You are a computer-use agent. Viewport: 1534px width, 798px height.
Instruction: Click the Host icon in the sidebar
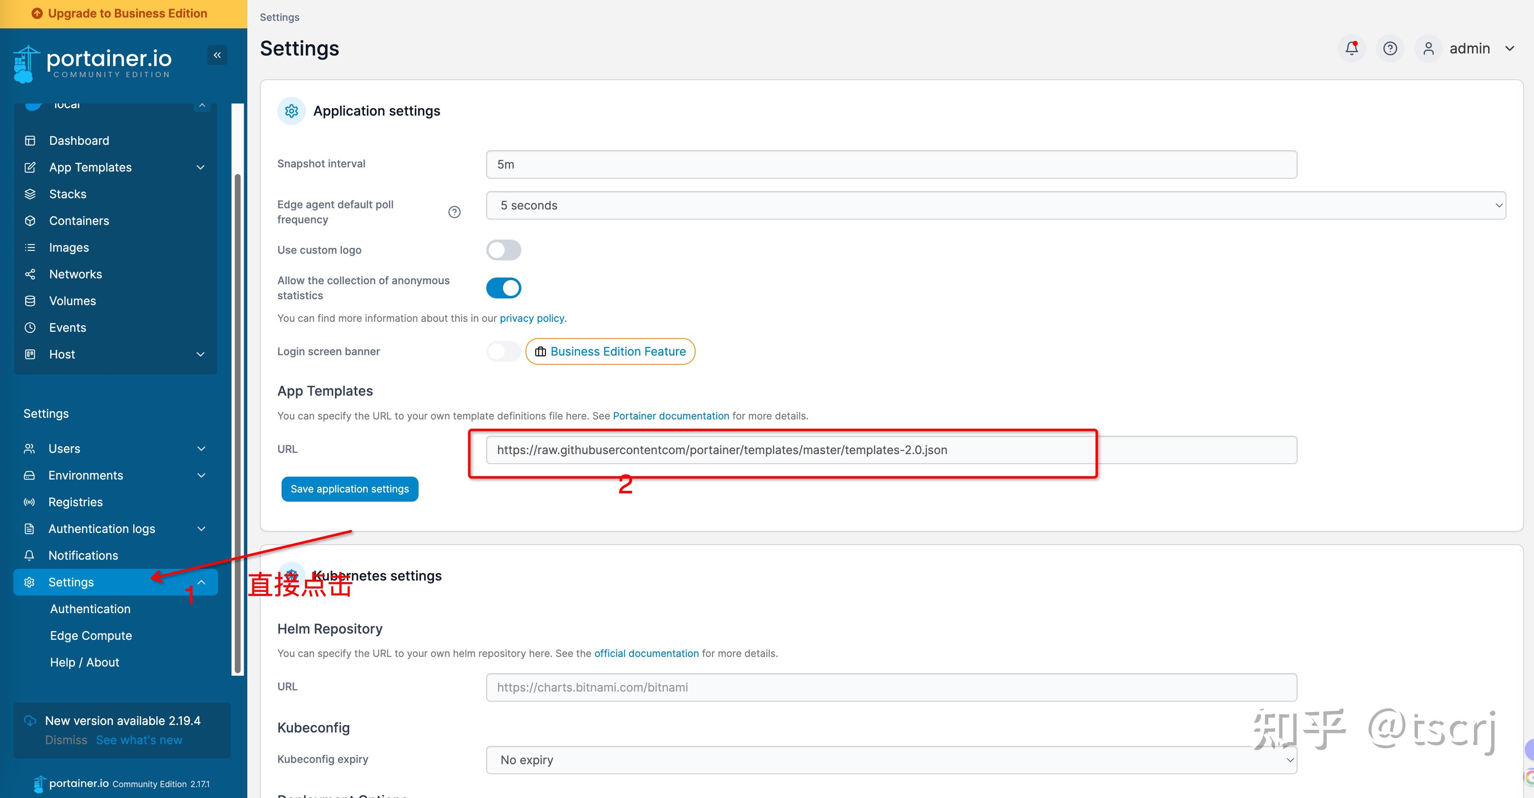pyautogui.click(x=30, y=355)
